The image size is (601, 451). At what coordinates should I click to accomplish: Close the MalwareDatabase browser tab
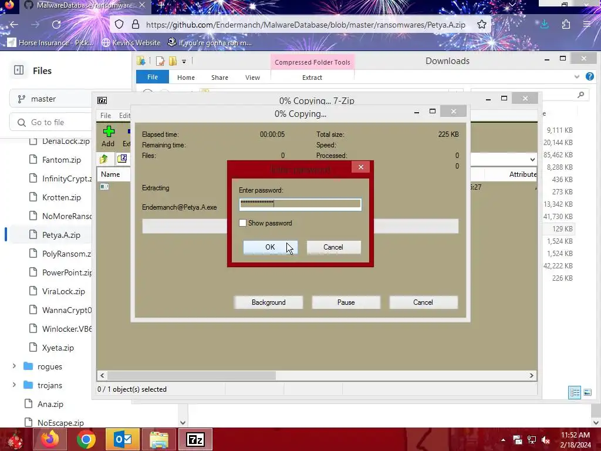[x=142, y=5]
